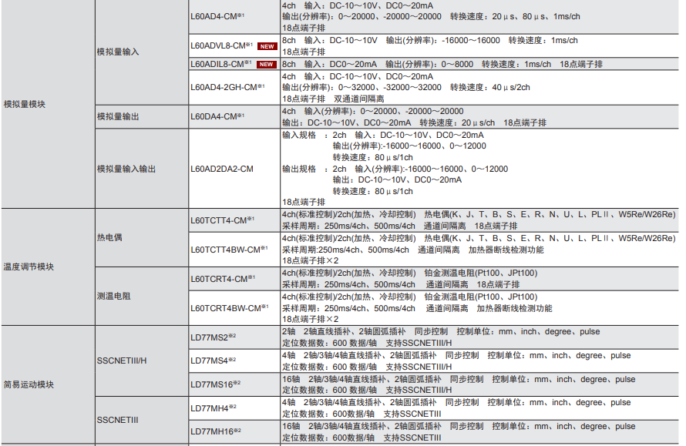Click the 输出规格 label in L60AD2DA2-CM description
The width and height of the screenshot is (686, 446).
(299, 169)
